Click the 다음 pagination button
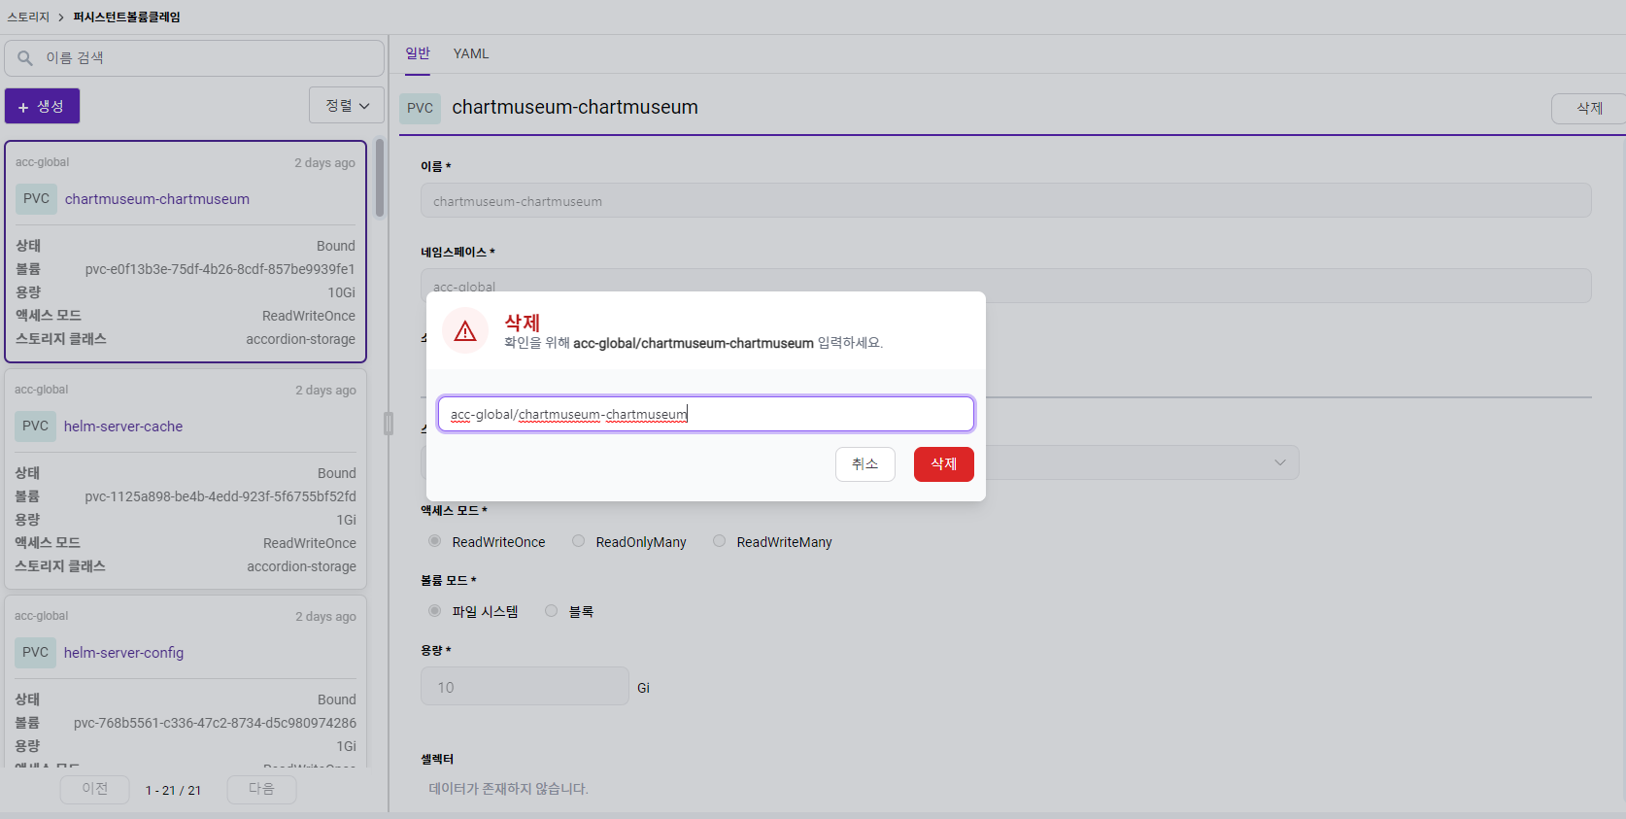The height and width of the screenshot is (819, 1626). (261, 789)
